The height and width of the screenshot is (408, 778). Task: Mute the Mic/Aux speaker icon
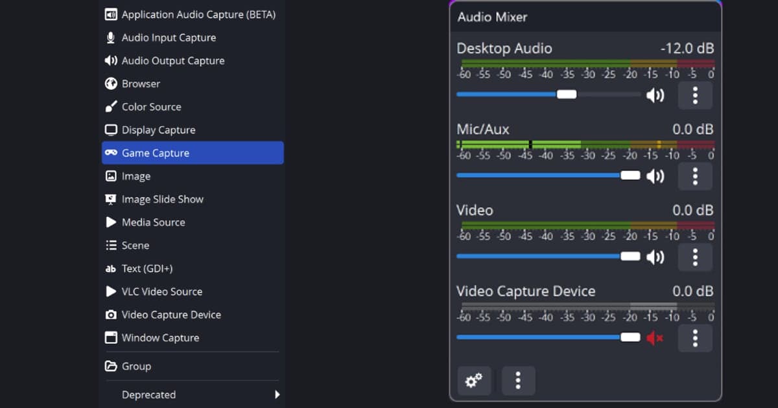pyautogui.click(x=655, y=176)
